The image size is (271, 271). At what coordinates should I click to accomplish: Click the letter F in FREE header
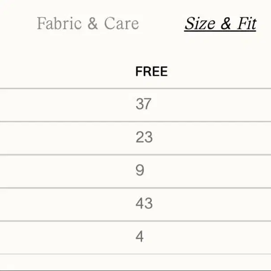click(x=139, y=71)
